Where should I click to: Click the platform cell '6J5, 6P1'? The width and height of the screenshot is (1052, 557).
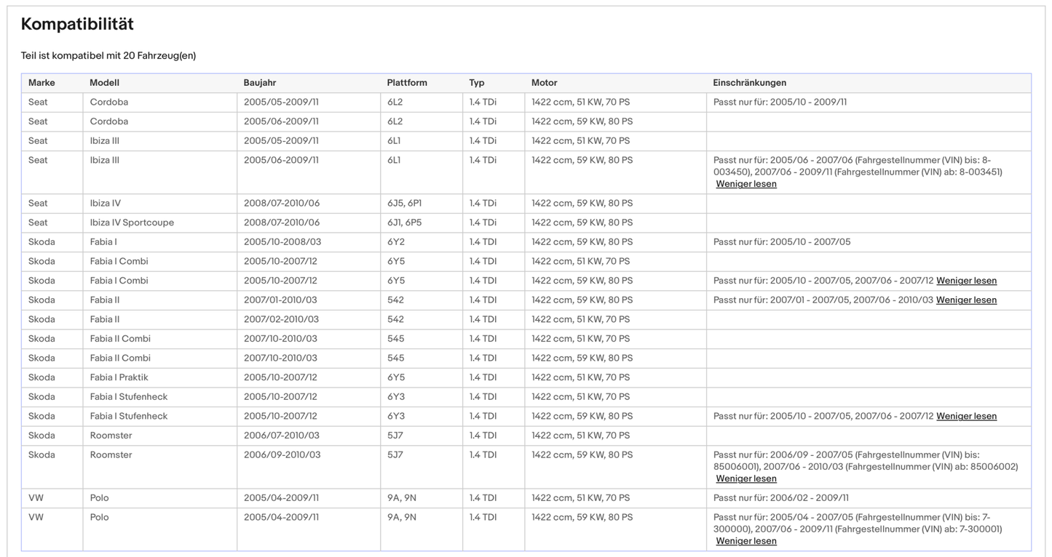[x=404, y=204]
